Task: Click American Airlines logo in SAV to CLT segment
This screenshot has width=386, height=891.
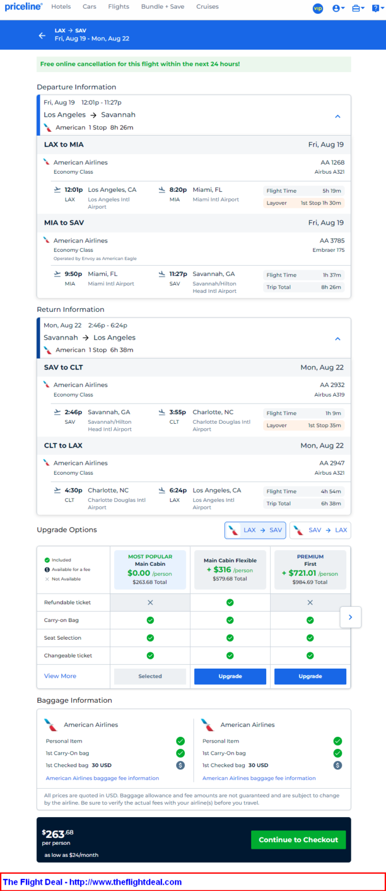Action: click(x=47, y=385)
